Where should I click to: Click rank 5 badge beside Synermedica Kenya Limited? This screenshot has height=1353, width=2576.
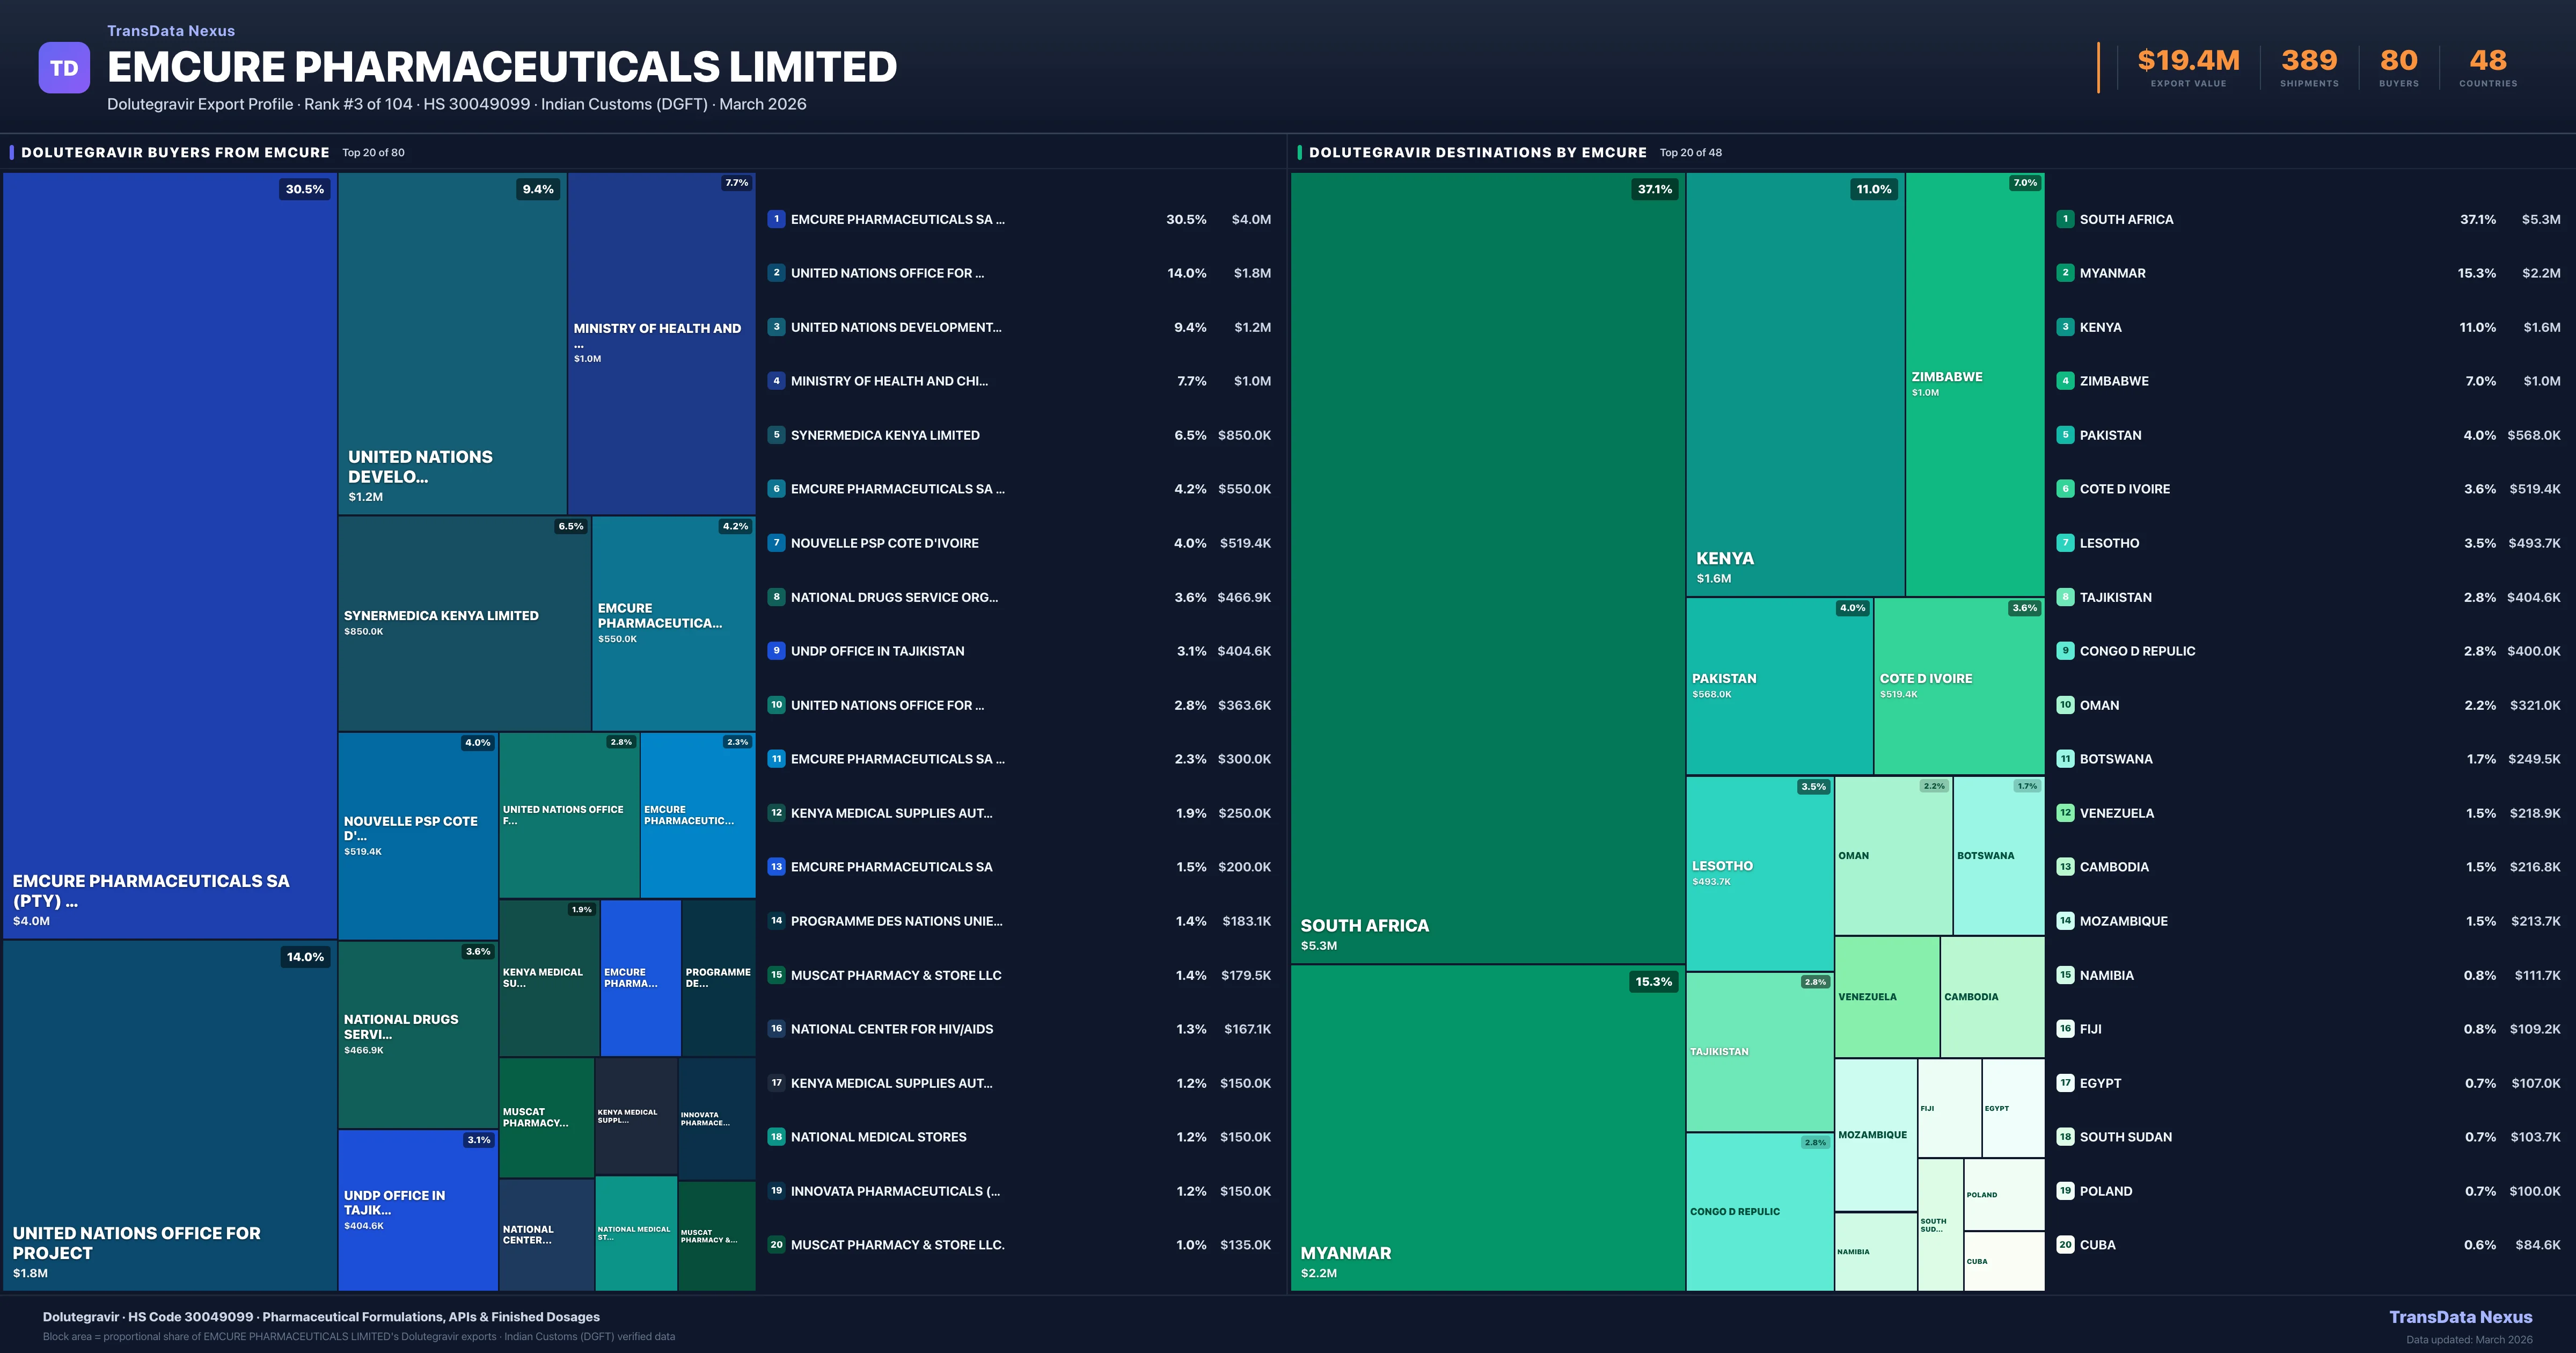point(776,435)
